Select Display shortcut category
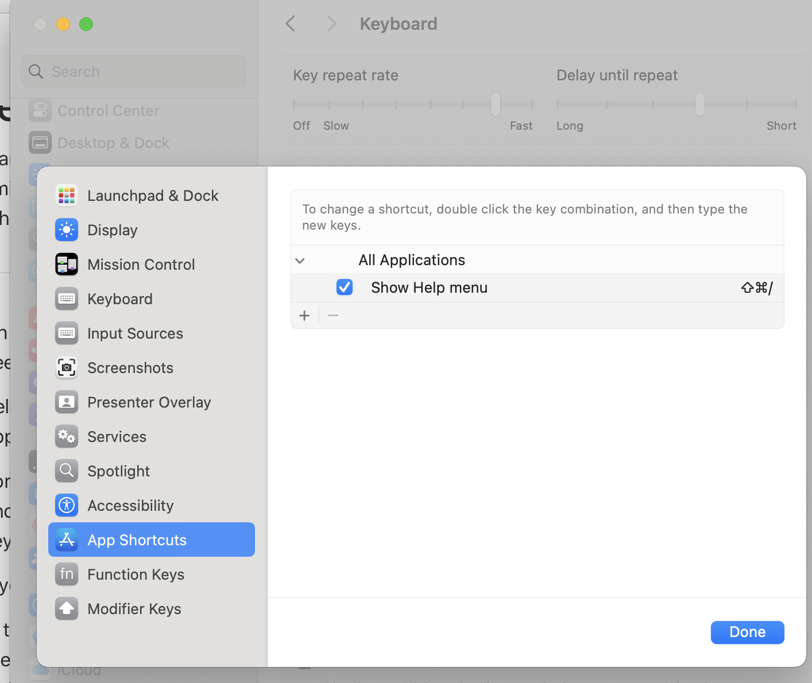Viewport: 812px width, 683px height. 152,230
